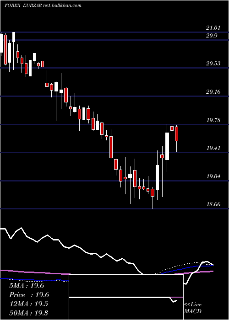Click the 'FOREX EURZAR ns1.bullkhan.com' chart title

click(x=43, y=5)
